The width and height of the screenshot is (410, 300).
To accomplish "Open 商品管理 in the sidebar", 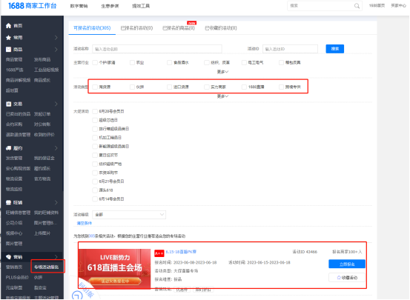I will [x=14, y=59].
